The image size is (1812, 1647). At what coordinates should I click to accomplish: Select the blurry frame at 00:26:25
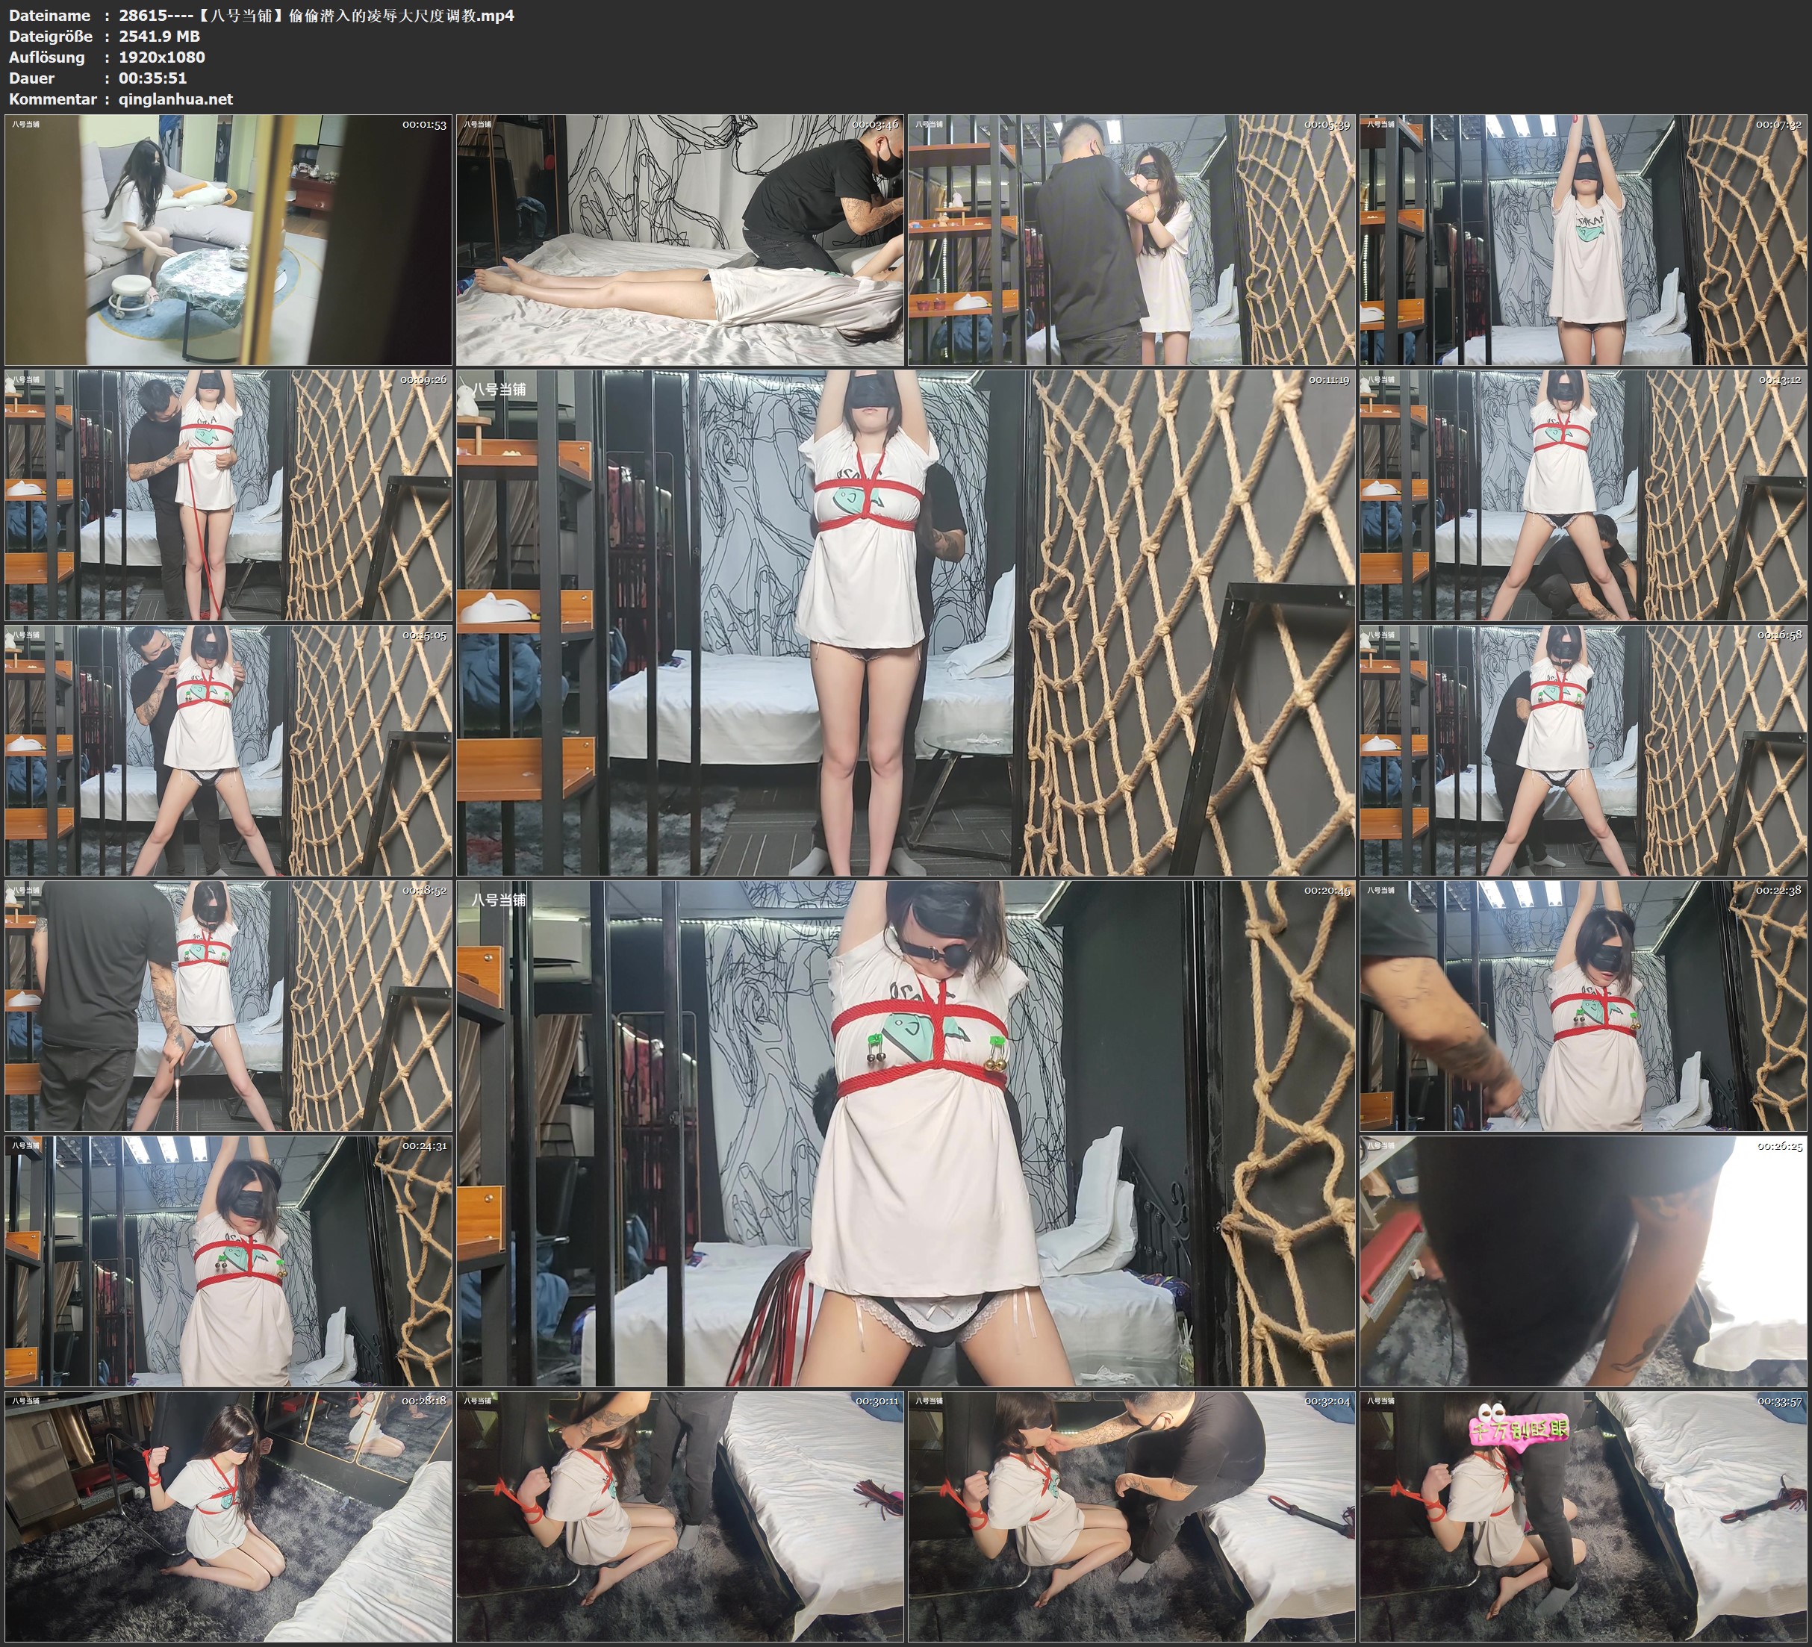[1583, 1260]
